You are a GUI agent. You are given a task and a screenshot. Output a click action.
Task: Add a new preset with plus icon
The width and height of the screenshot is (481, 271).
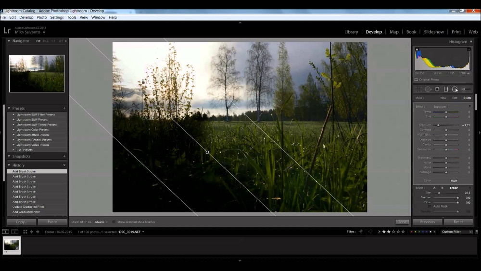point(64,108)
